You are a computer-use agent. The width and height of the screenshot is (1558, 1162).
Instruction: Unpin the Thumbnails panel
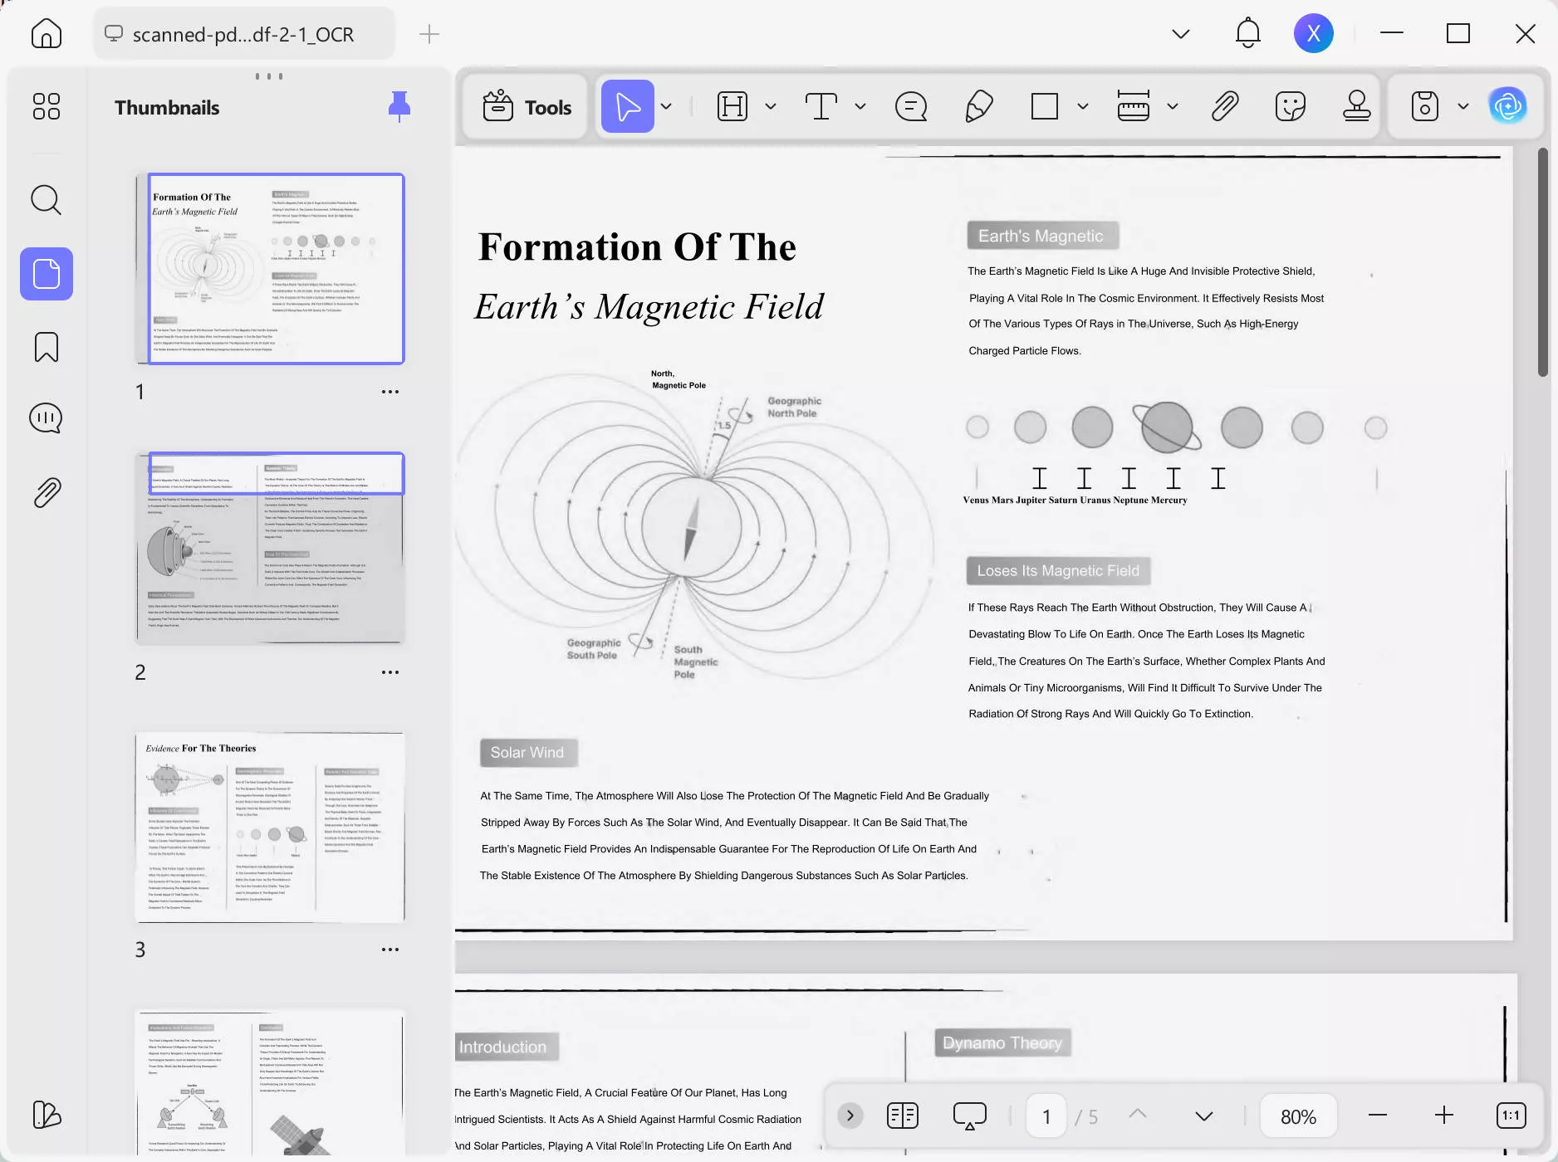point(399,106)
